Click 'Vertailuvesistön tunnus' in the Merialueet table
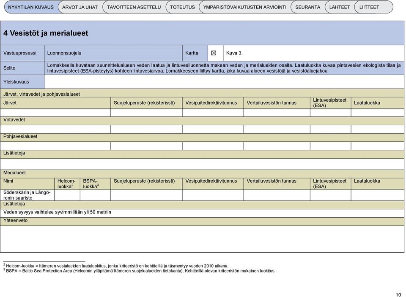This screenshot has width=406, height=297. (272, 181)
